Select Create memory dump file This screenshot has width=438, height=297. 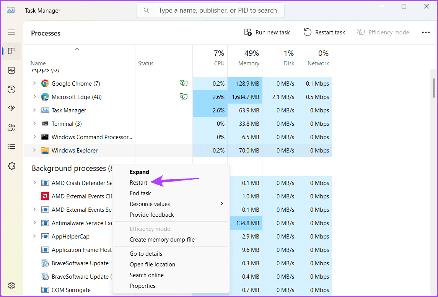[x=171, y=240]
